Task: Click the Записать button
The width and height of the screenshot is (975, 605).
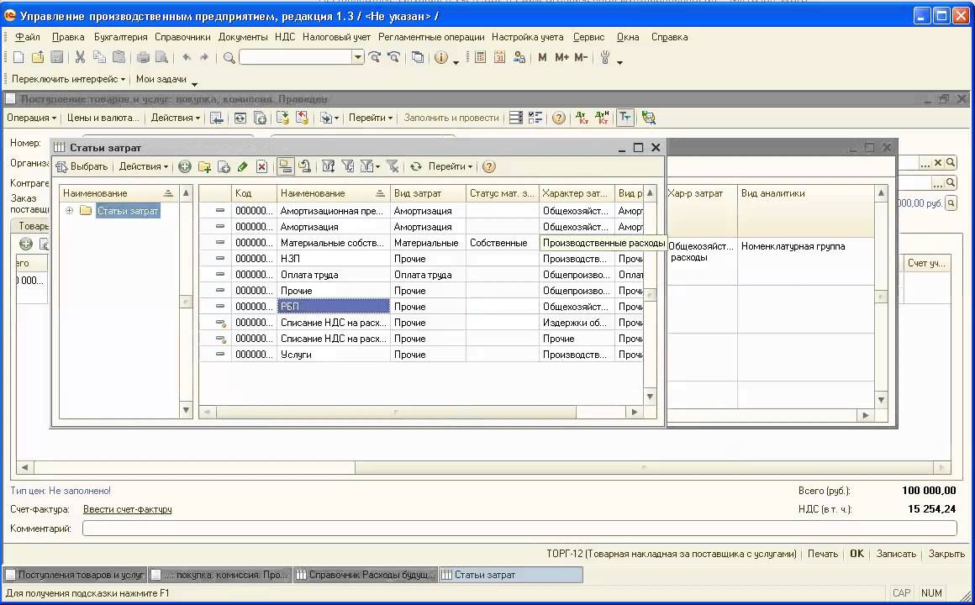Action: pos(896,554)
